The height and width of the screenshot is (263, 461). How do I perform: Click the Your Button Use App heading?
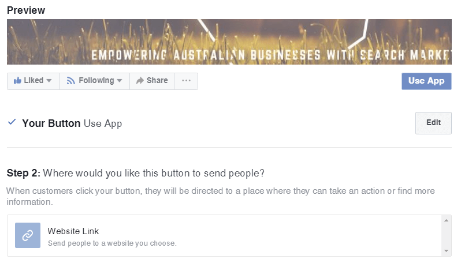(72, 123)
